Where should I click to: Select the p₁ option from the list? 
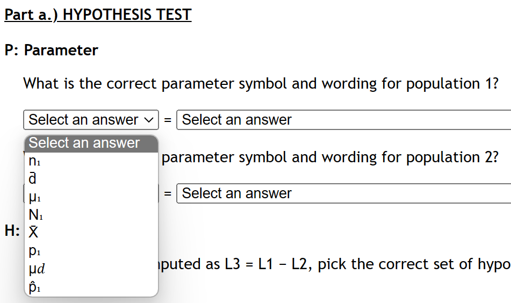coord(35,251)
